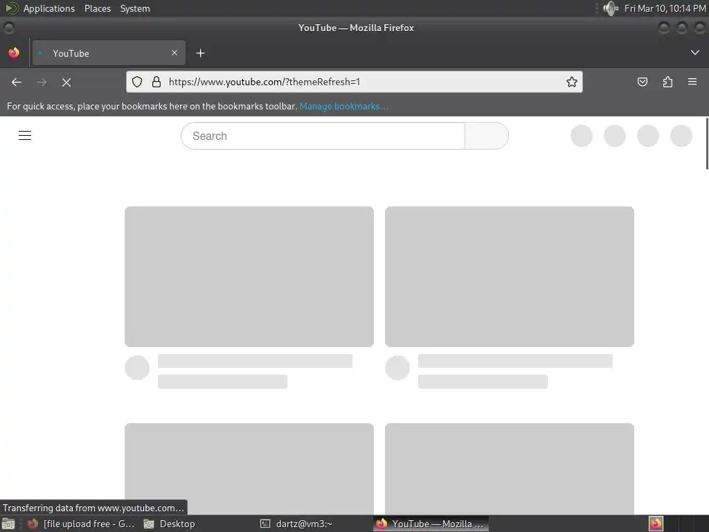This screenshot has height=532, width=709.
Task: Click the URL address bar
Action: point(354,82)
